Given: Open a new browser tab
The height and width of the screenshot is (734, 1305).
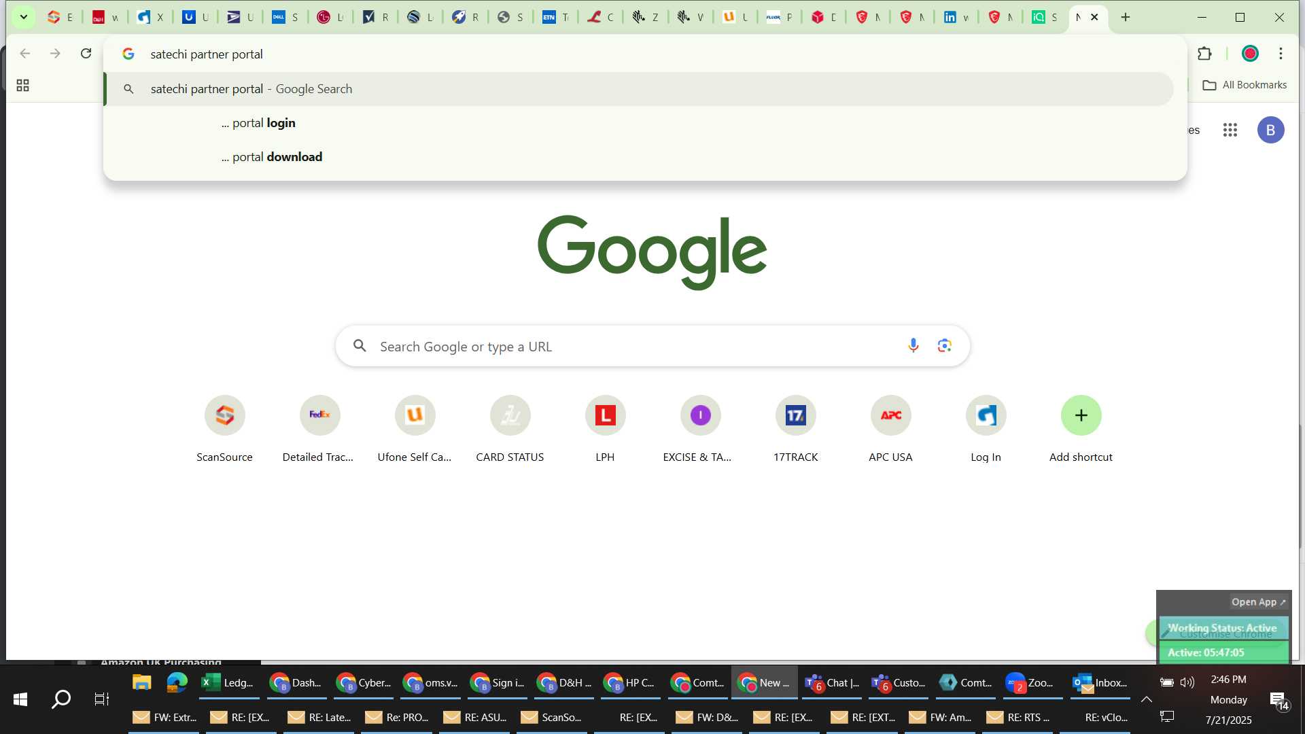Looking at the screenshot, I should coord(1126,17).
